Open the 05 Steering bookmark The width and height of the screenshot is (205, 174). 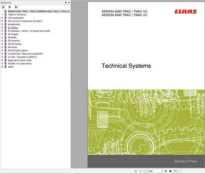point(14,41)
